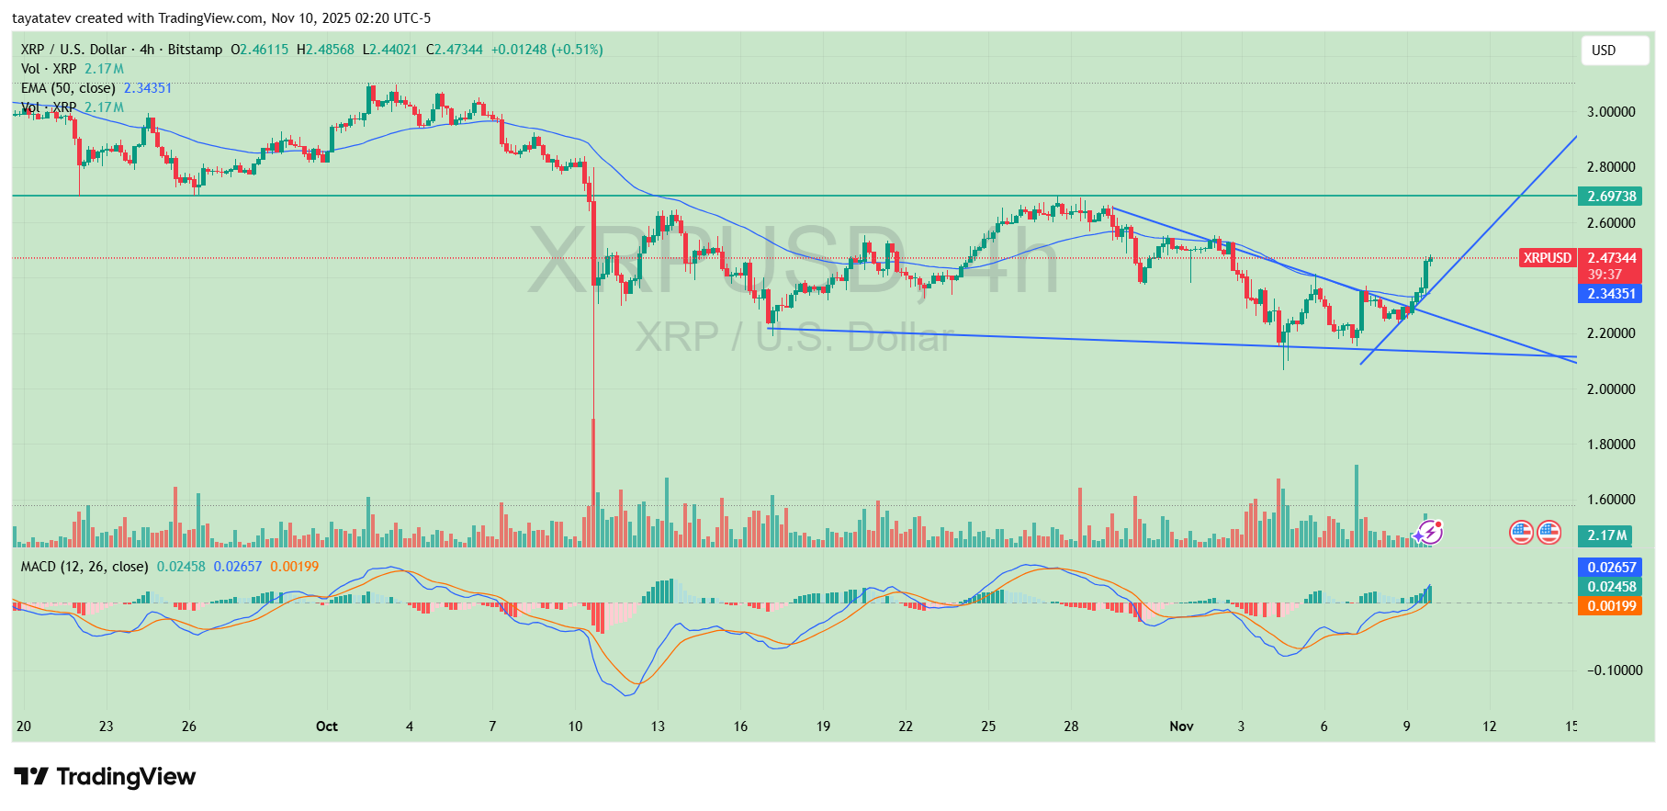1667x811 pixels.
Task: Click the TradingView logo at bottom left
Action: pyautogui.click(x=105, y=777)
